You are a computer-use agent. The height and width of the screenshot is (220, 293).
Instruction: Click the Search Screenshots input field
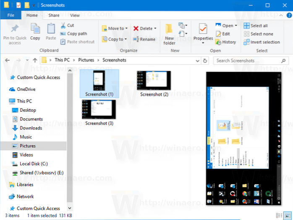coord(248,60)
